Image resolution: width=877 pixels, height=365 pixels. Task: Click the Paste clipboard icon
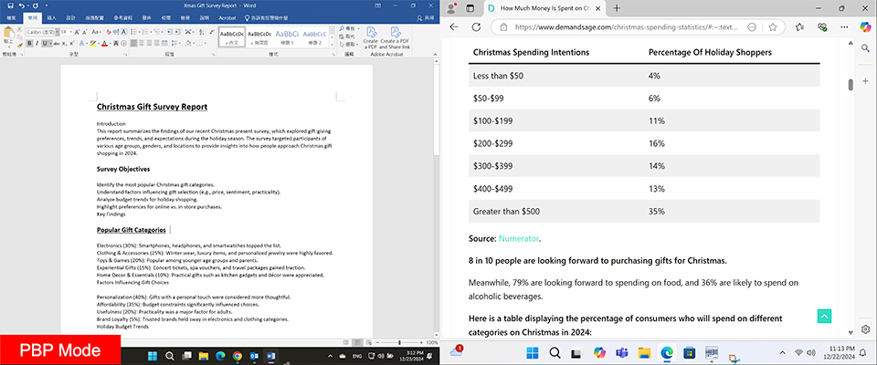(8, 35)
